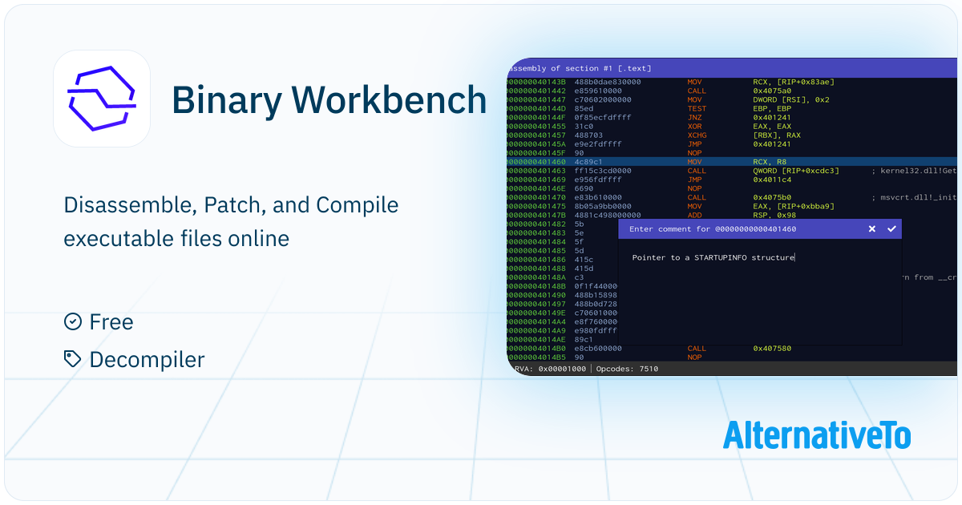The image size is (962, 505).
Task: Click the kernel32.dll comment text
Action: coord(914,170)
